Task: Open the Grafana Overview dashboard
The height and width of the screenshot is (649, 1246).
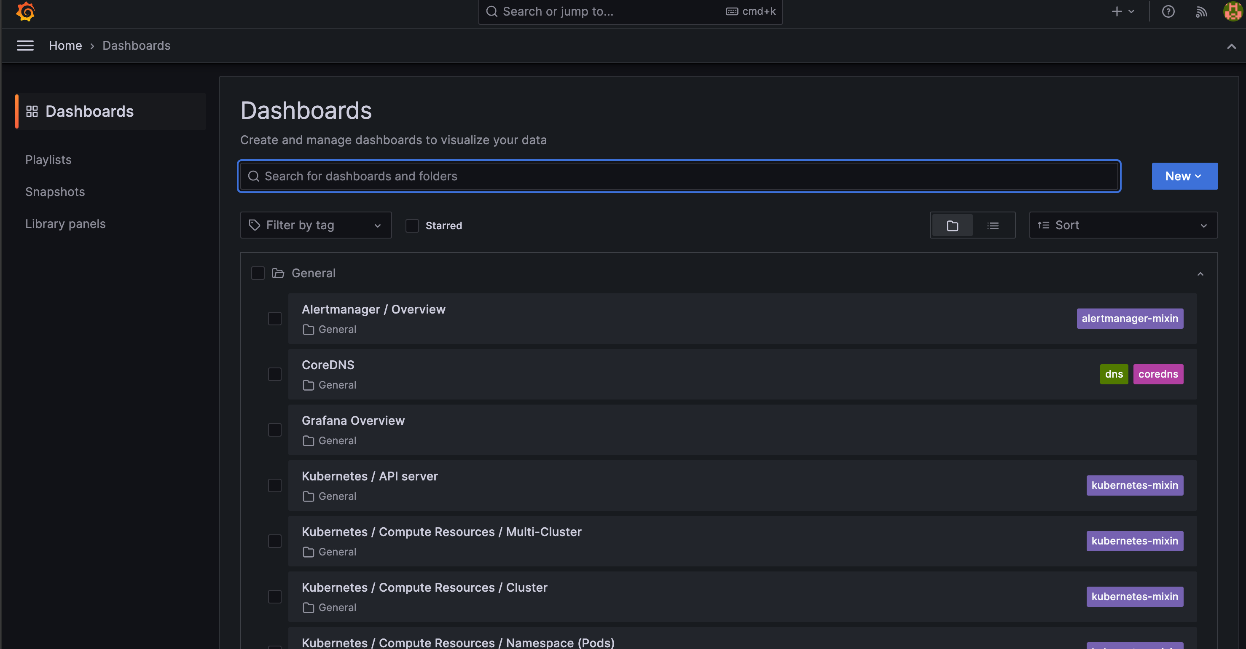Action: 353,421
